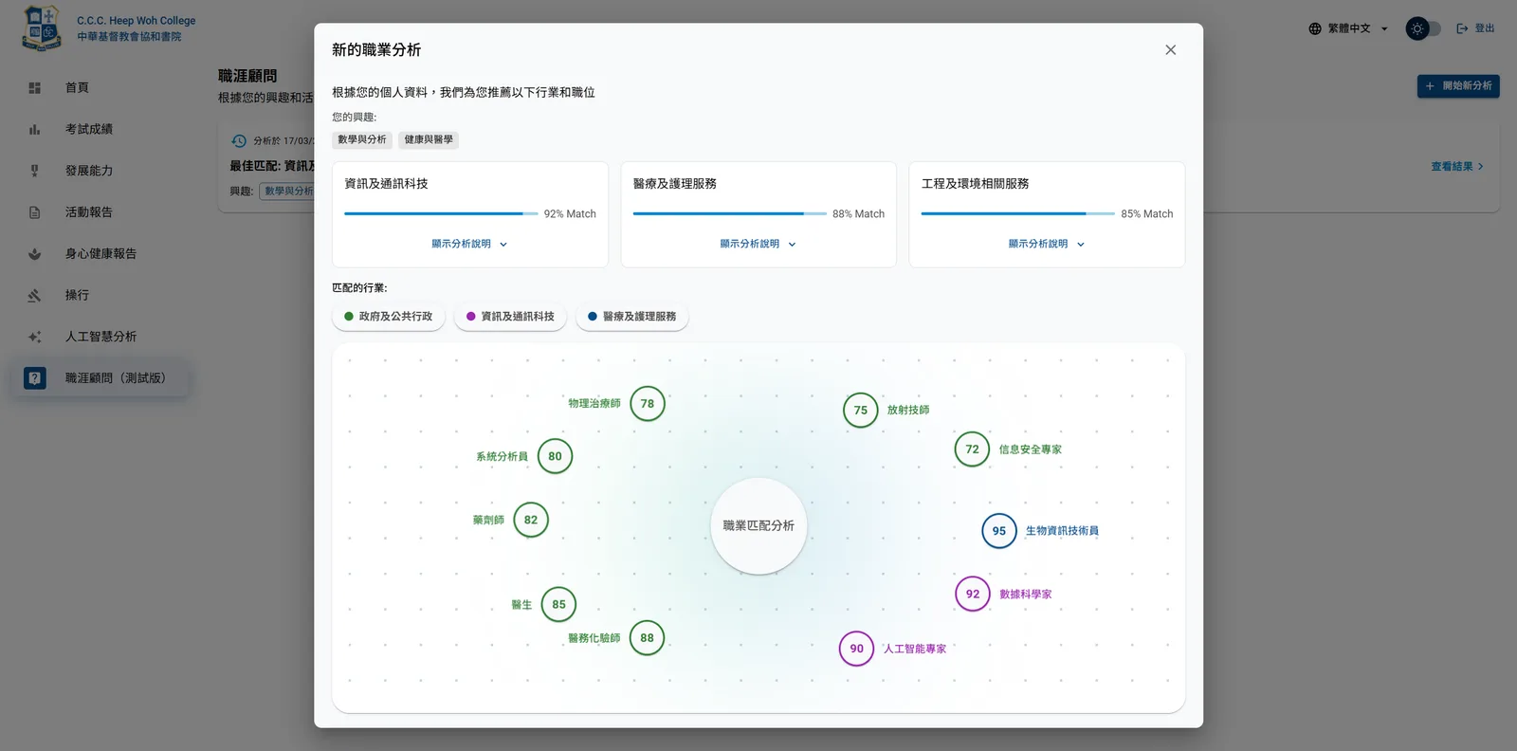Expand 顯示分析說明 under 醫療及護理服務 card
Viewport: 1517px width, 751px height.
coord(758,244)
